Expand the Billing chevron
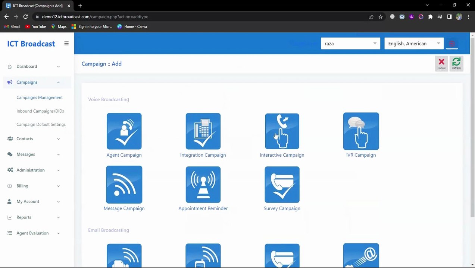 pos(58,186)
